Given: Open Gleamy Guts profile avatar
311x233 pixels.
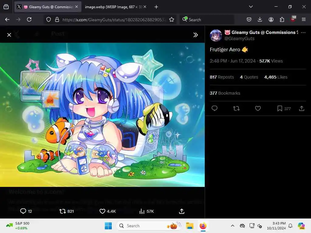Looking at the screenshot, I should (x=216, y=35).
